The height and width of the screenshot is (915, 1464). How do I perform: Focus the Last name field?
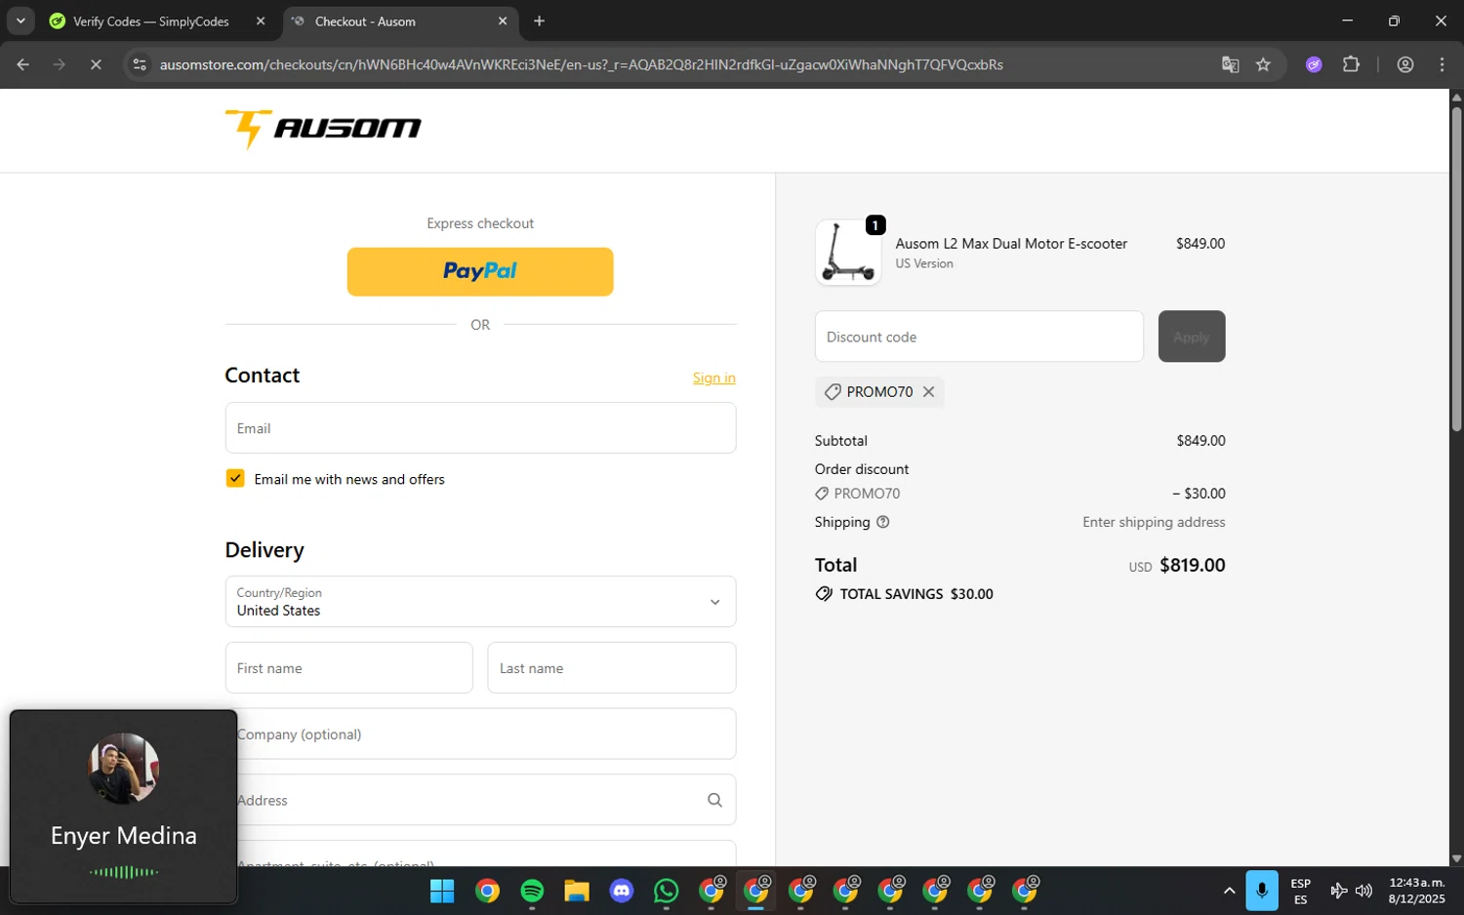pos(612,668)
